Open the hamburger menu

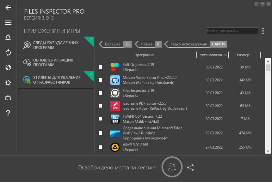pyautogui.click(x=8, y=23)
